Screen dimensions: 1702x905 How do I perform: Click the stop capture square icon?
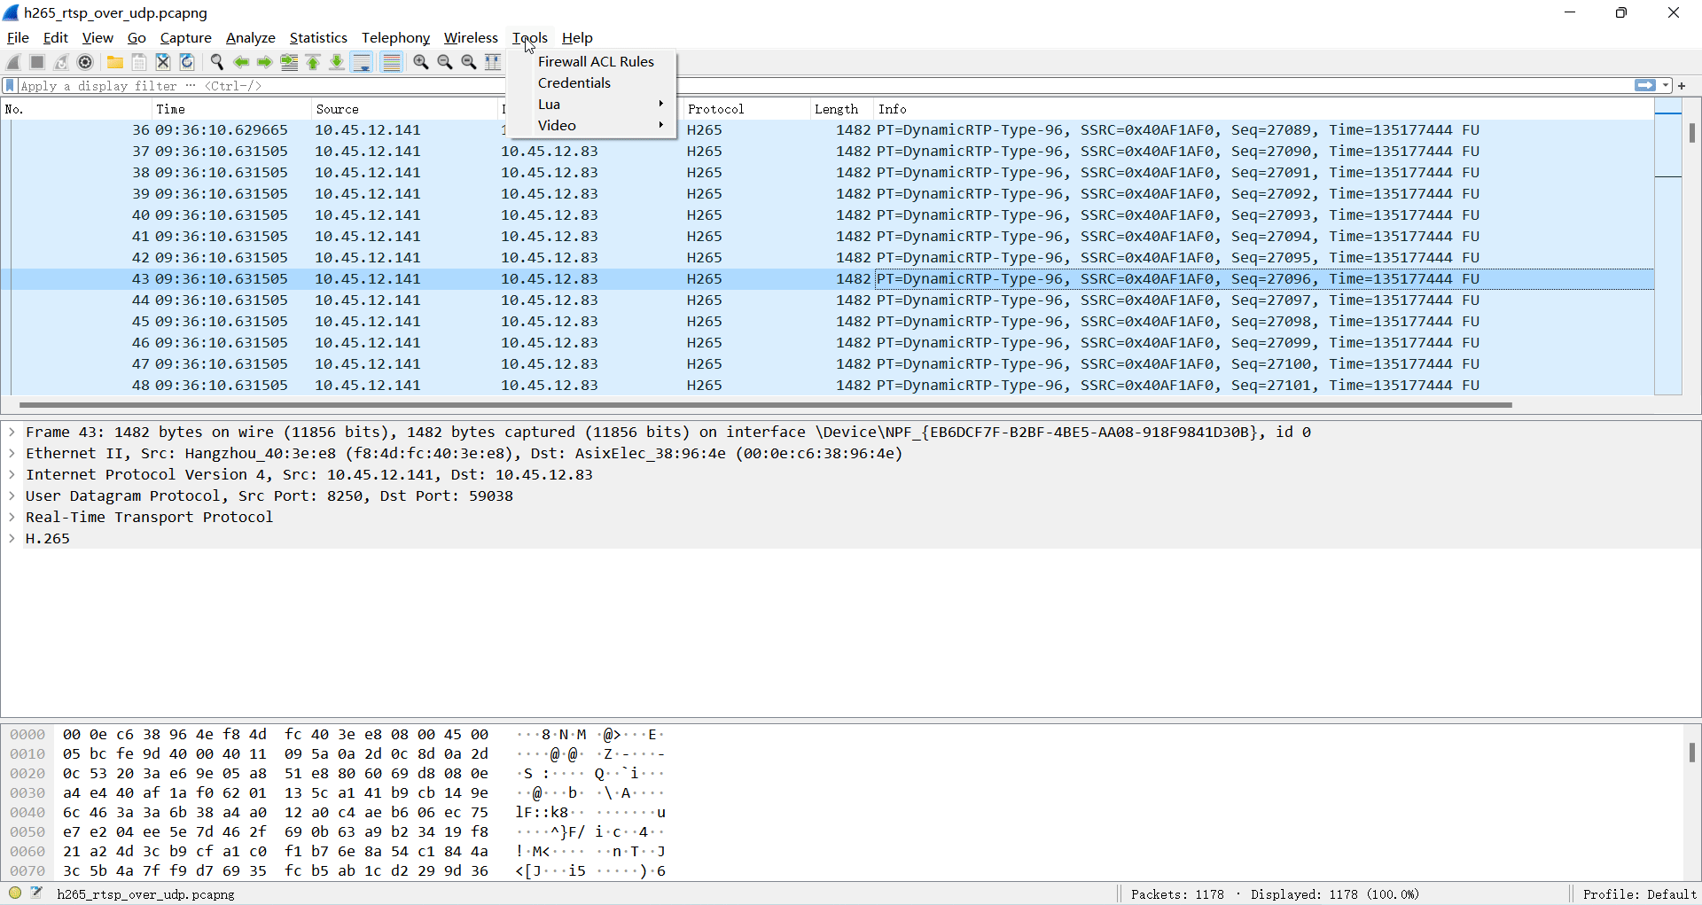tap(37, 62)
